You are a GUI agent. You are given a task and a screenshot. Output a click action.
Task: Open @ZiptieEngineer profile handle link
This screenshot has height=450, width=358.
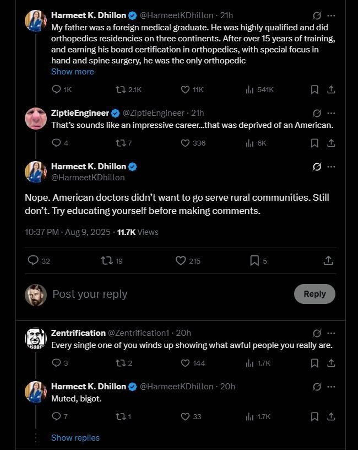(x=153, y=113)
